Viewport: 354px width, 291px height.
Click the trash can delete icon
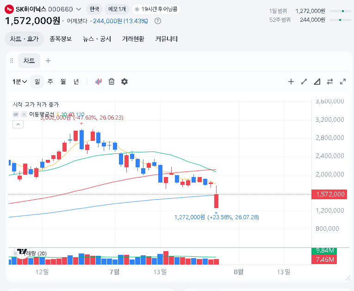click(x=112, y=82)
